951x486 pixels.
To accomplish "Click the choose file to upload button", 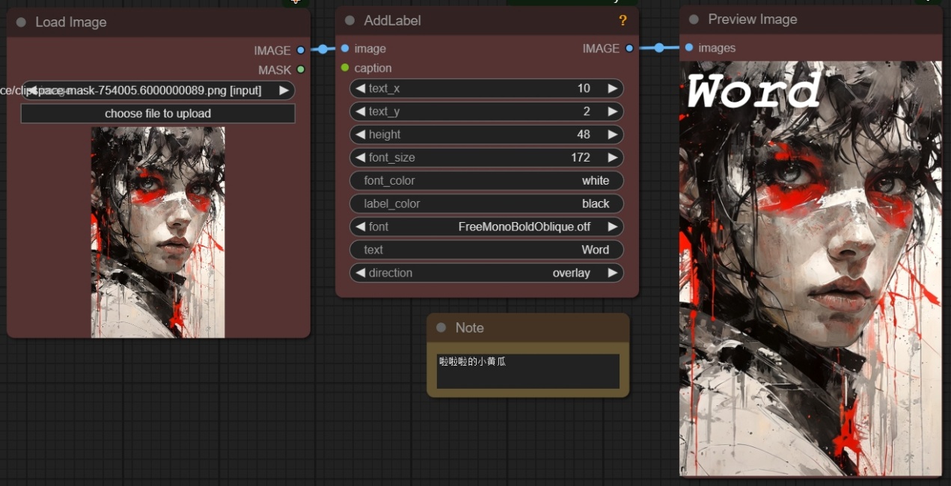I will [158, 114].
